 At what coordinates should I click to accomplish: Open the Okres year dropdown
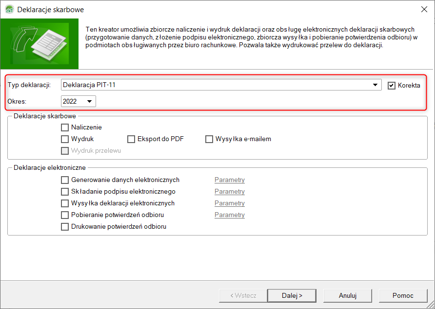[x=89, y=101]
